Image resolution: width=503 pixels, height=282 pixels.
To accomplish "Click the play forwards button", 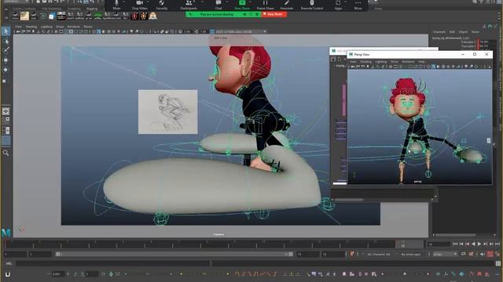I will pos(479,244).
